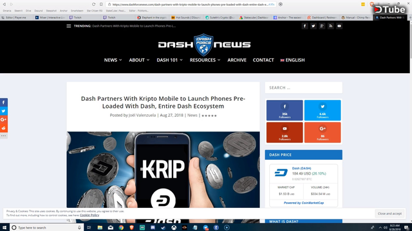
Task: Launch Google Chrome from the taskbar
Action: point(121,228)
